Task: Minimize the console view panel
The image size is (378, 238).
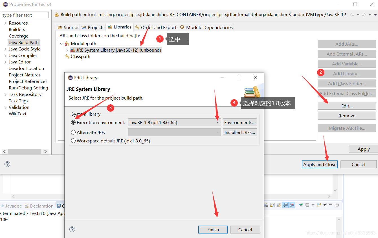Action: pos(331,204)
